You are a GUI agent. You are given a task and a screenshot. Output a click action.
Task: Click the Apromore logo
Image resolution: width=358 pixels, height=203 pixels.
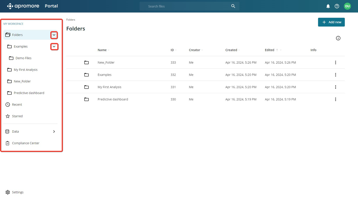[x=23, y=6]
